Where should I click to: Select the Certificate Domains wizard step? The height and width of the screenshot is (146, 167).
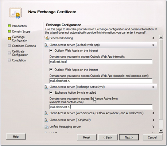tap(24, 46)
